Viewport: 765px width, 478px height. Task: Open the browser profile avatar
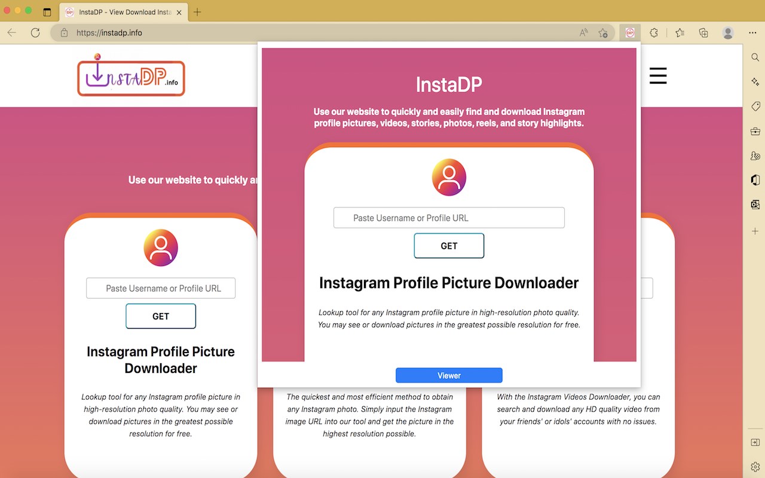728,33
